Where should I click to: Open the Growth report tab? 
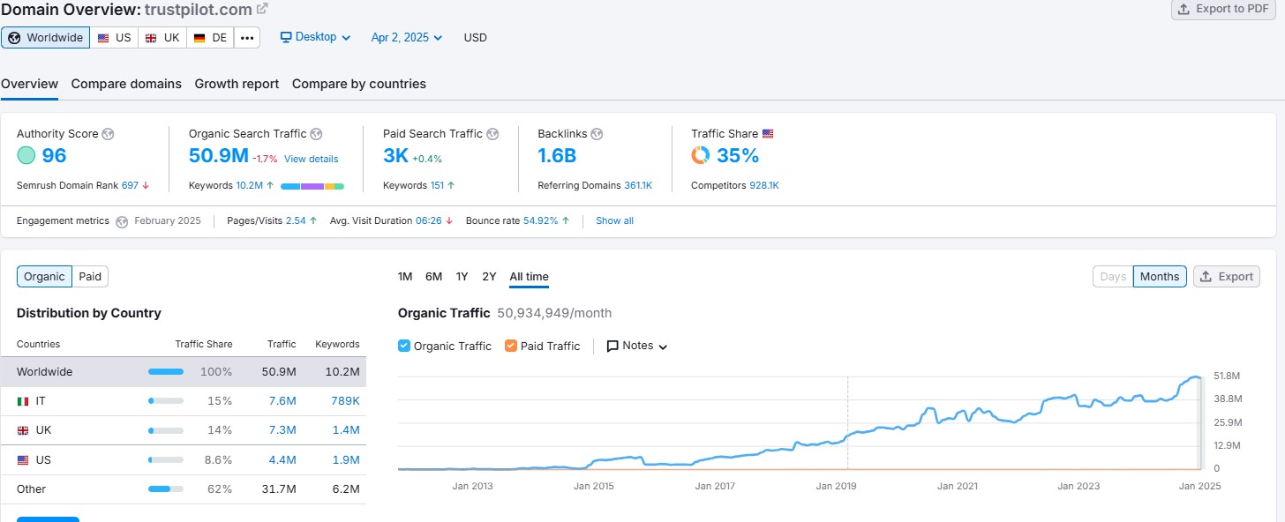coord(237,84)
